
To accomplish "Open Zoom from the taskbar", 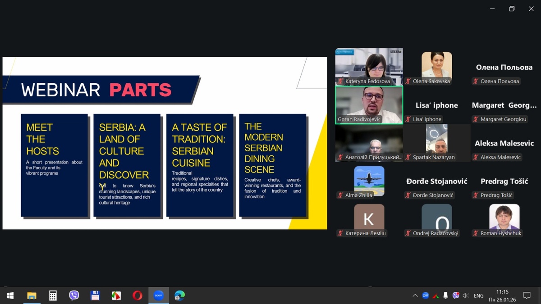I will point(158,295).
